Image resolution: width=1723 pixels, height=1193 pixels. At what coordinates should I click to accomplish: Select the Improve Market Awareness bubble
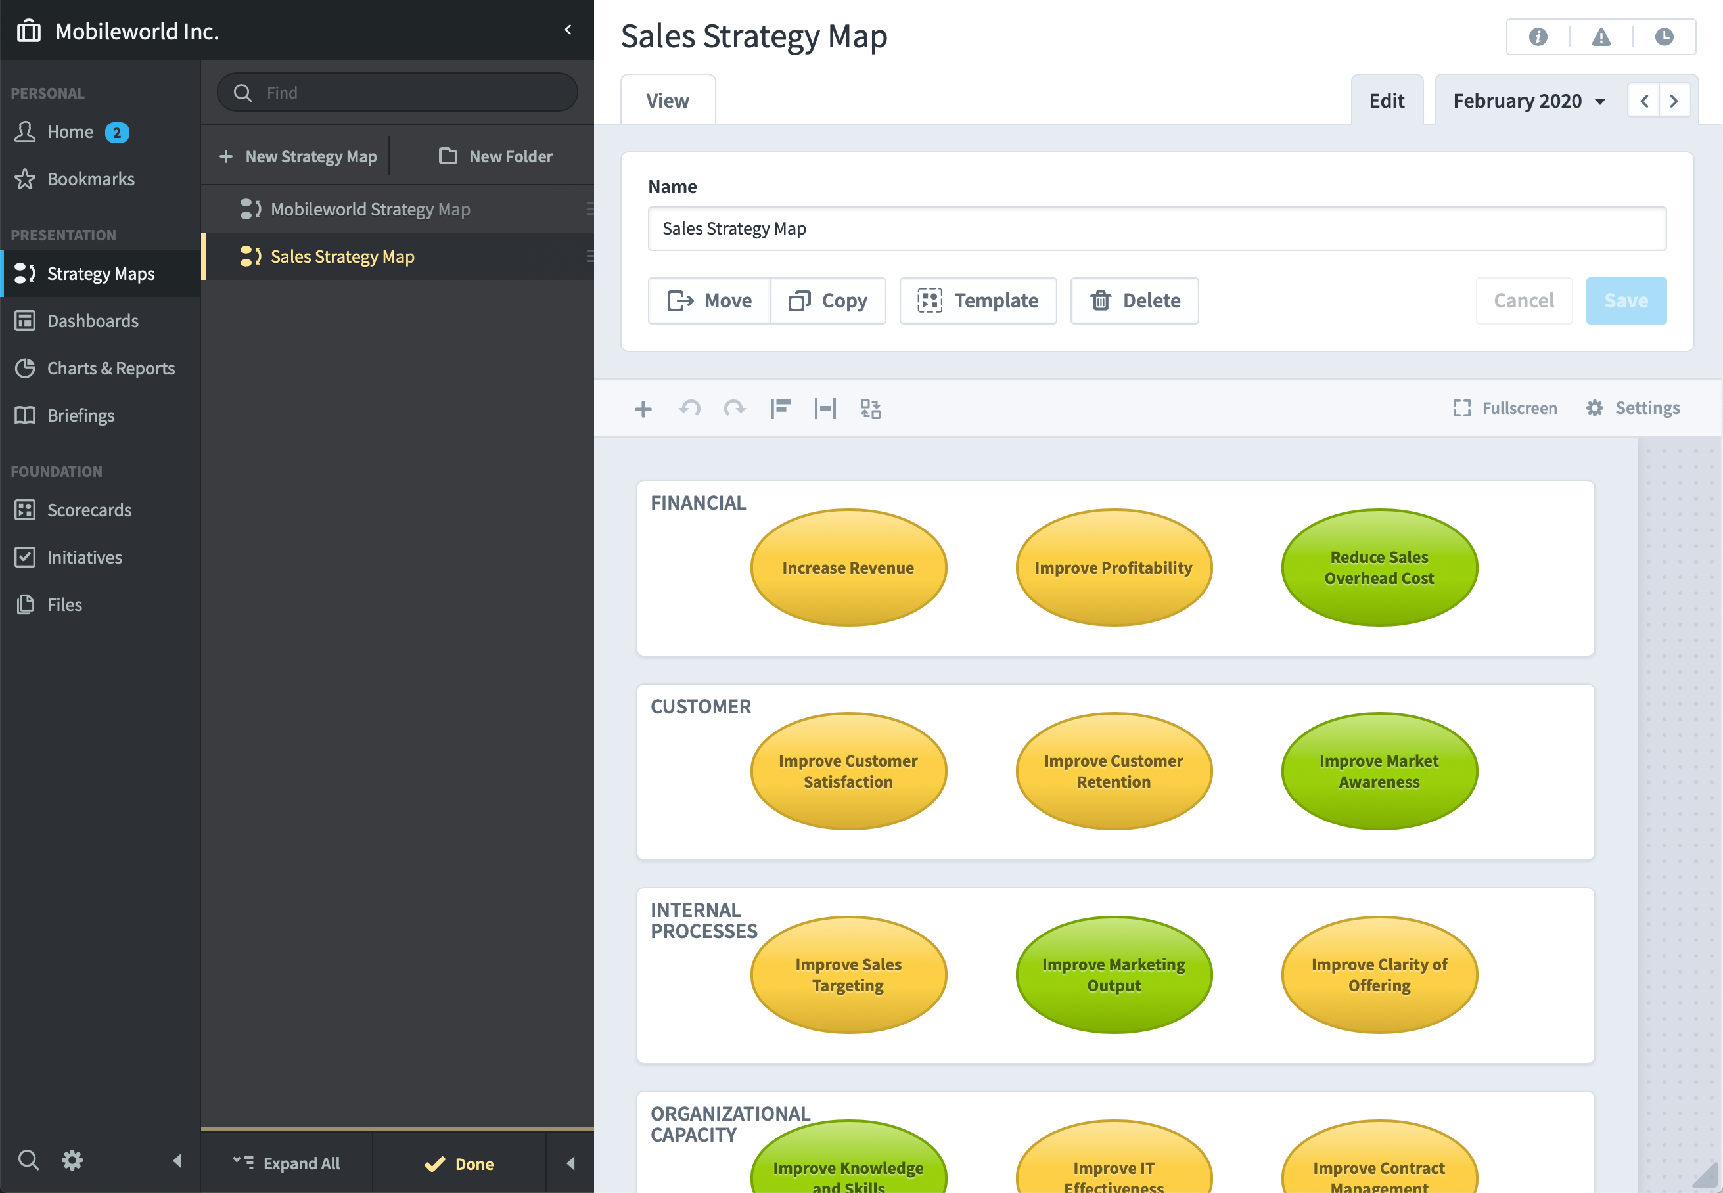coord(1379,771)
